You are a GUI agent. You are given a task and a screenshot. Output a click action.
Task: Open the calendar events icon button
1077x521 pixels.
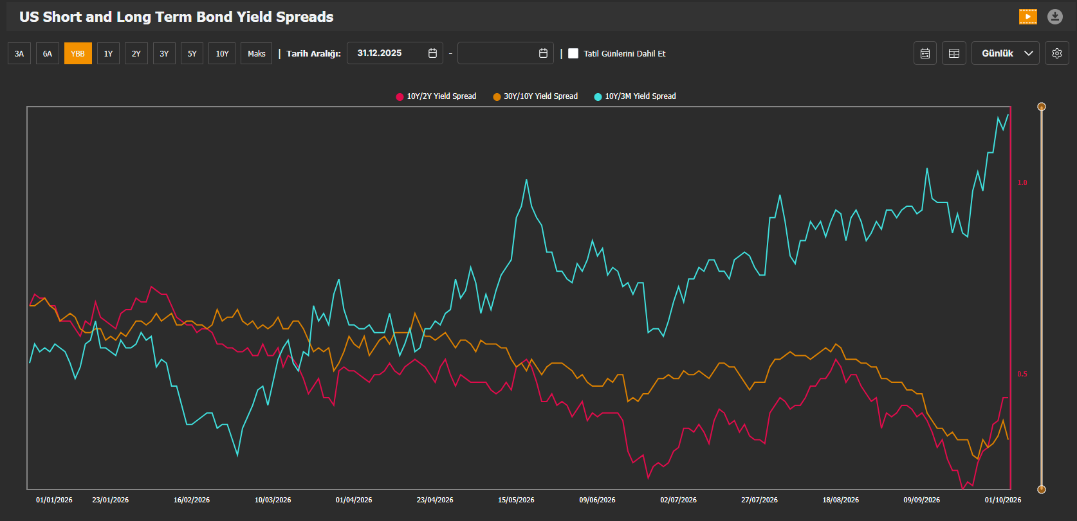(925, 53)
